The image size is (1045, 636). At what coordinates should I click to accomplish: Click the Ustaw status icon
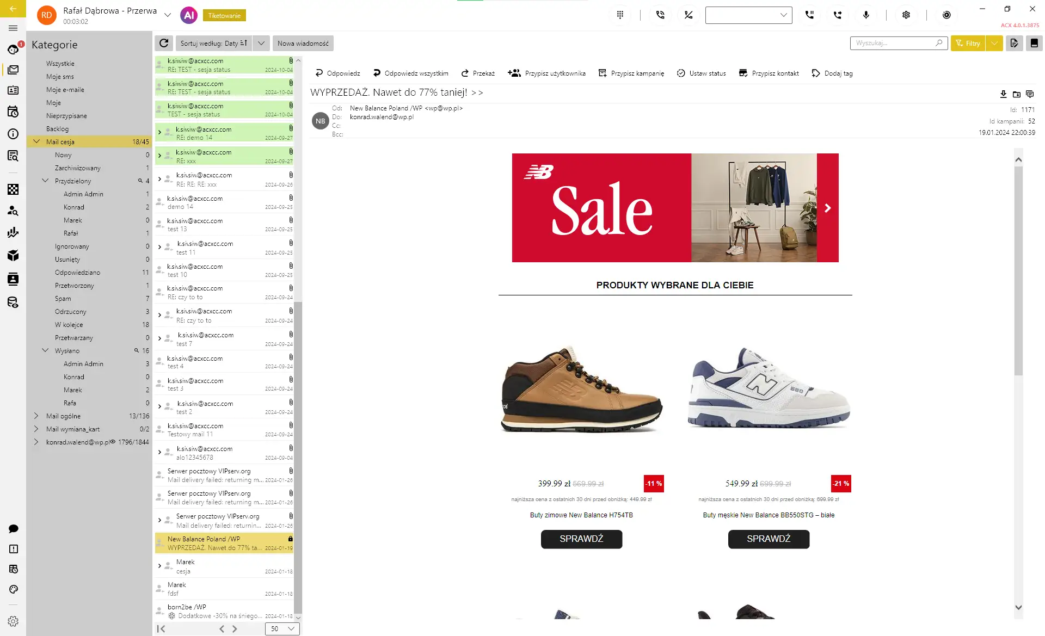coord(681,73)
